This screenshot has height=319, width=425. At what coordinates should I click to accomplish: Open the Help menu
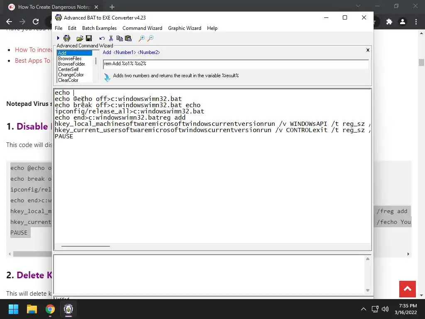click(212, 28)
